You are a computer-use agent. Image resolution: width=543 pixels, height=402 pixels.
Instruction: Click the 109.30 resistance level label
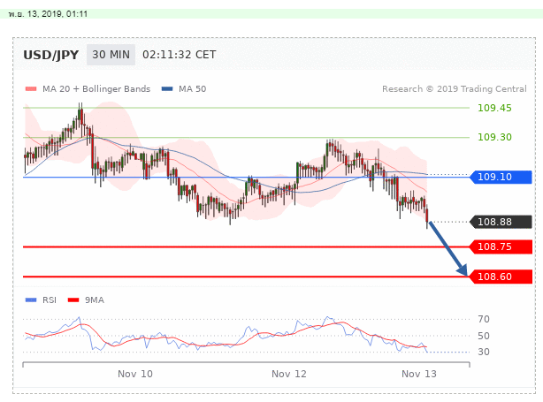pyautogui.click(x=494, y=137)
